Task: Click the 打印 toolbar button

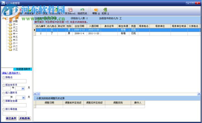Action: tap(38, 11)
